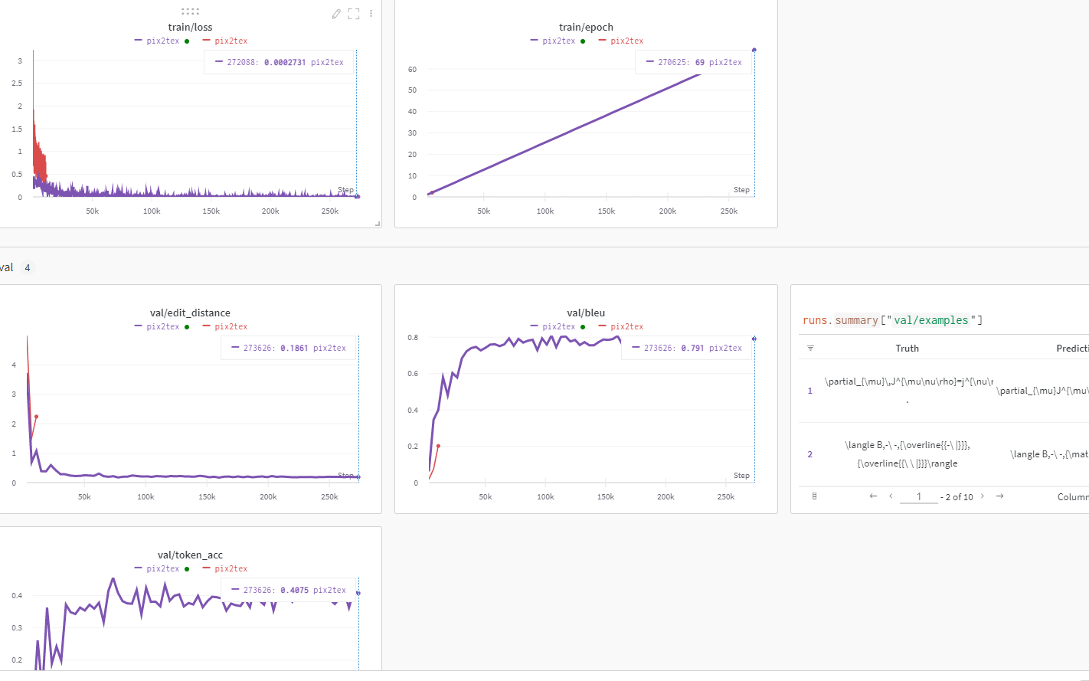Viewport: 1089px width, 681px height.
Task: Click the row-height icon in table footer
Action: [x=813, y=496]
